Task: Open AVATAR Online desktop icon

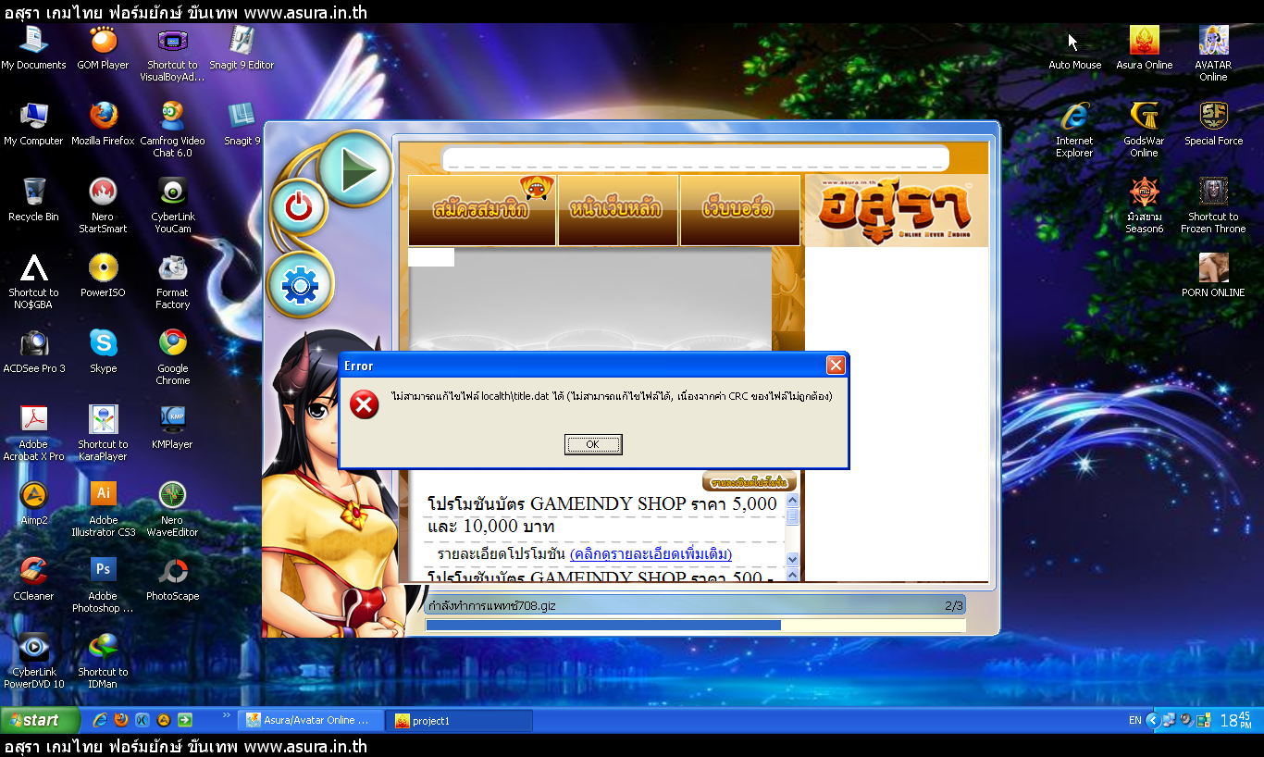Action: tap(1213, 54)
